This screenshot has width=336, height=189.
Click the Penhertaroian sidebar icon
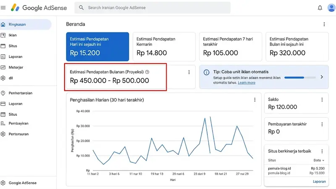pyautogui.click(x=3, y=93)
